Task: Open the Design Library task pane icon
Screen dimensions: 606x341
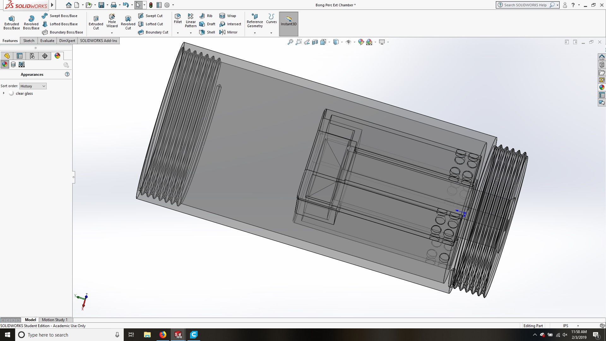Action: [602, 65]
